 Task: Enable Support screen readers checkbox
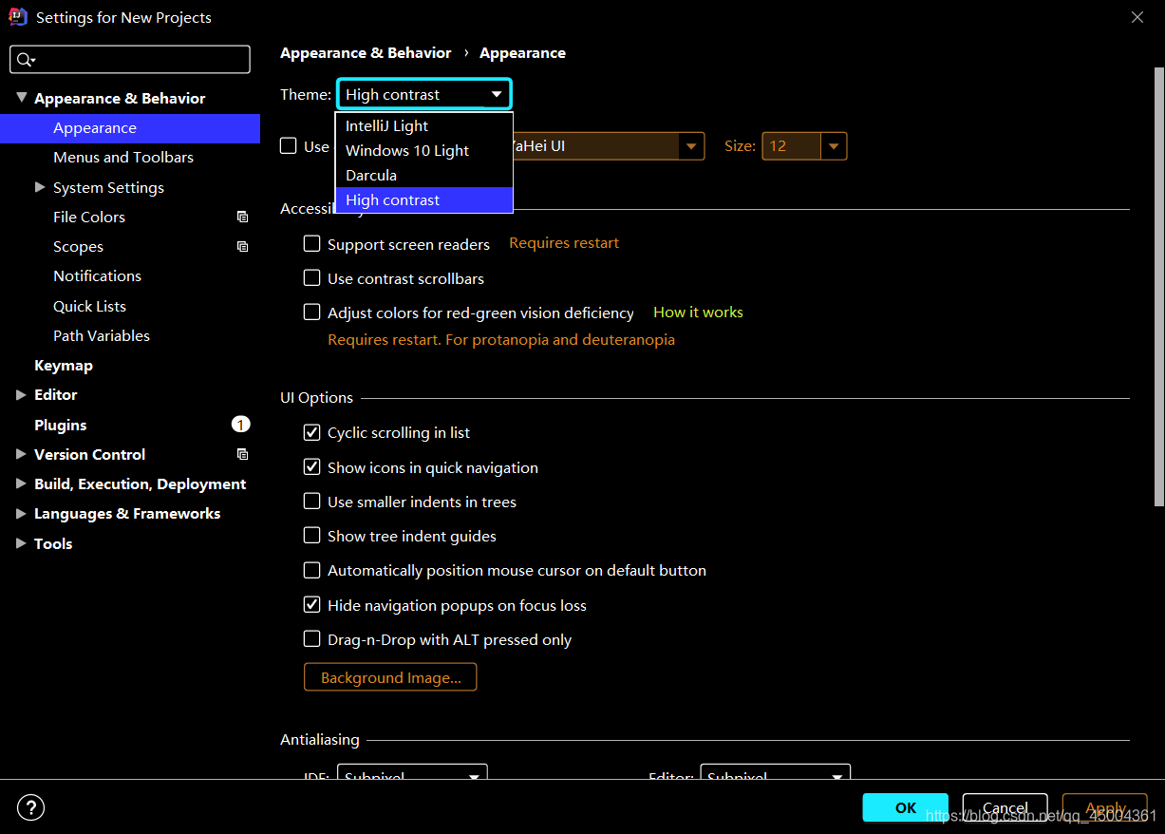tap(311, 244)
